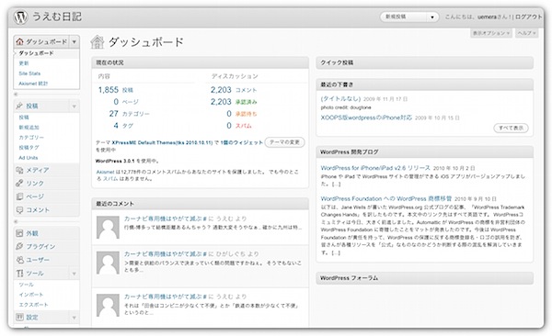Click the collapse-menu arrow above 外観
552x336 pixels.
pos(16,222)
